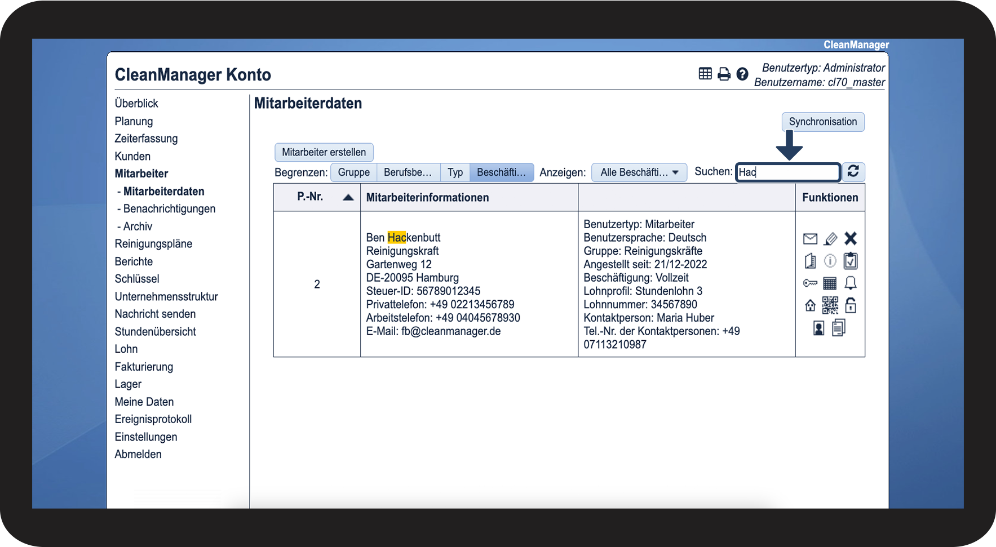Click the CleanManager Konto heading

pyautogui.click(x=193, y=74)
